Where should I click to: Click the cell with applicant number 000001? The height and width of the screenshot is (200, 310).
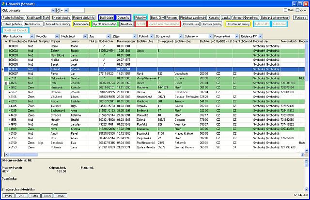point(17,46)
